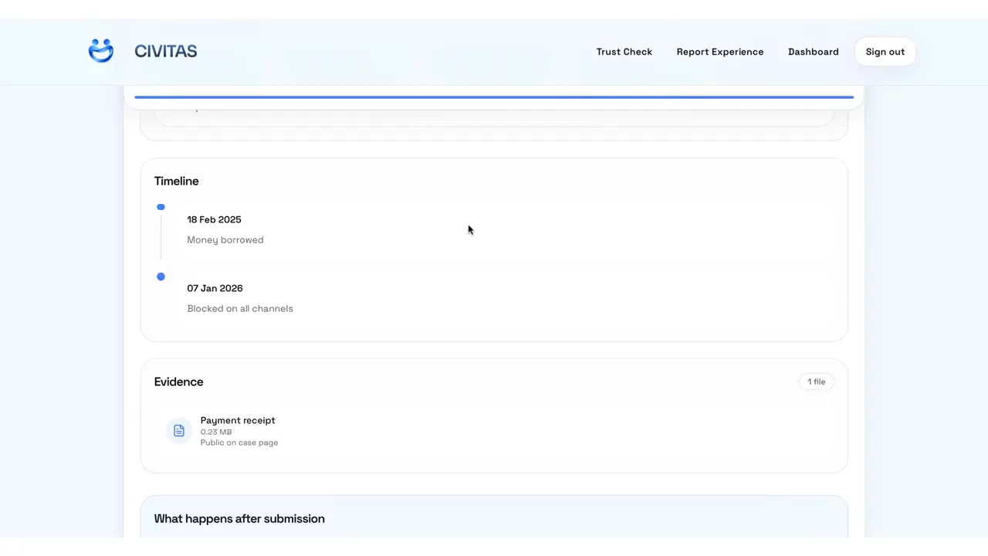Click the CIVITAS brand name
Screen dimensions: 988x556
point(166,51)
